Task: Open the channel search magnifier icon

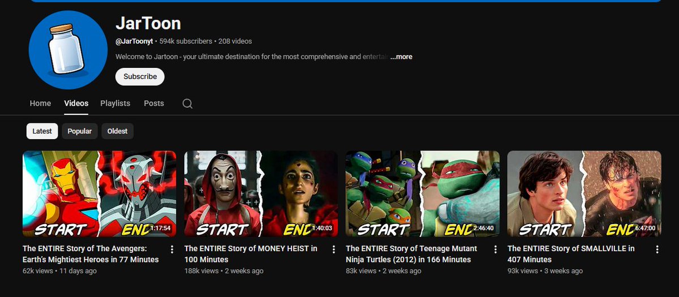Action: 187,104
